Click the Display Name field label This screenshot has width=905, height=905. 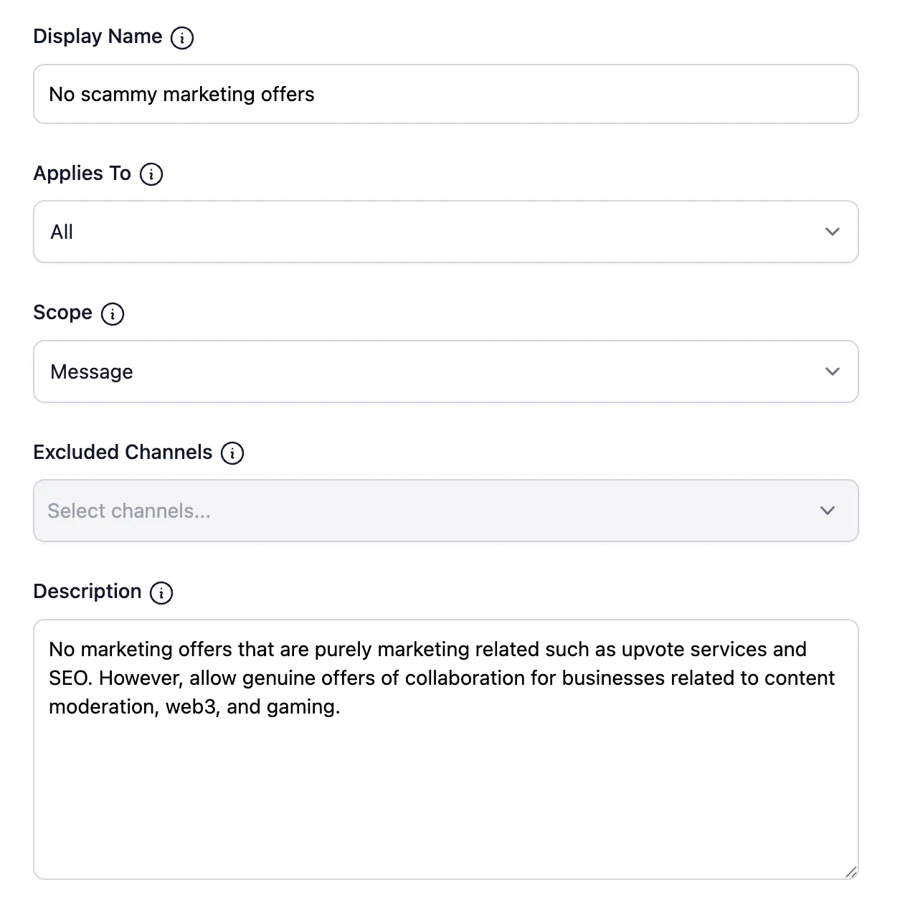click(x=97, y=36)
